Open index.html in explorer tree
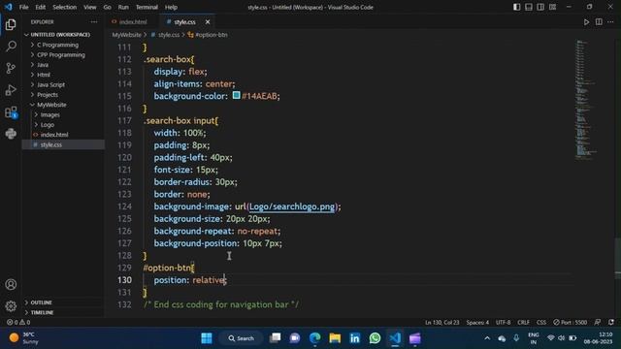621x349 pixels. point(54,135)
